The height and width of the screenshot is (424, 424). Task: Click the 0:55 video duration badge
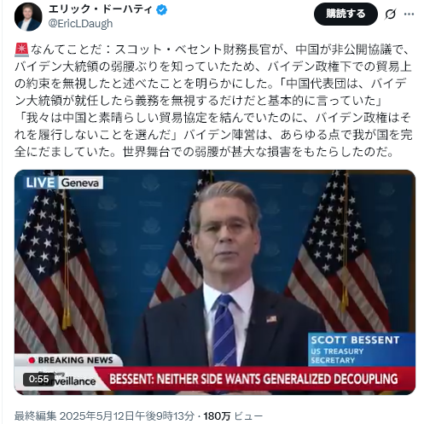[x=38, y=379]
